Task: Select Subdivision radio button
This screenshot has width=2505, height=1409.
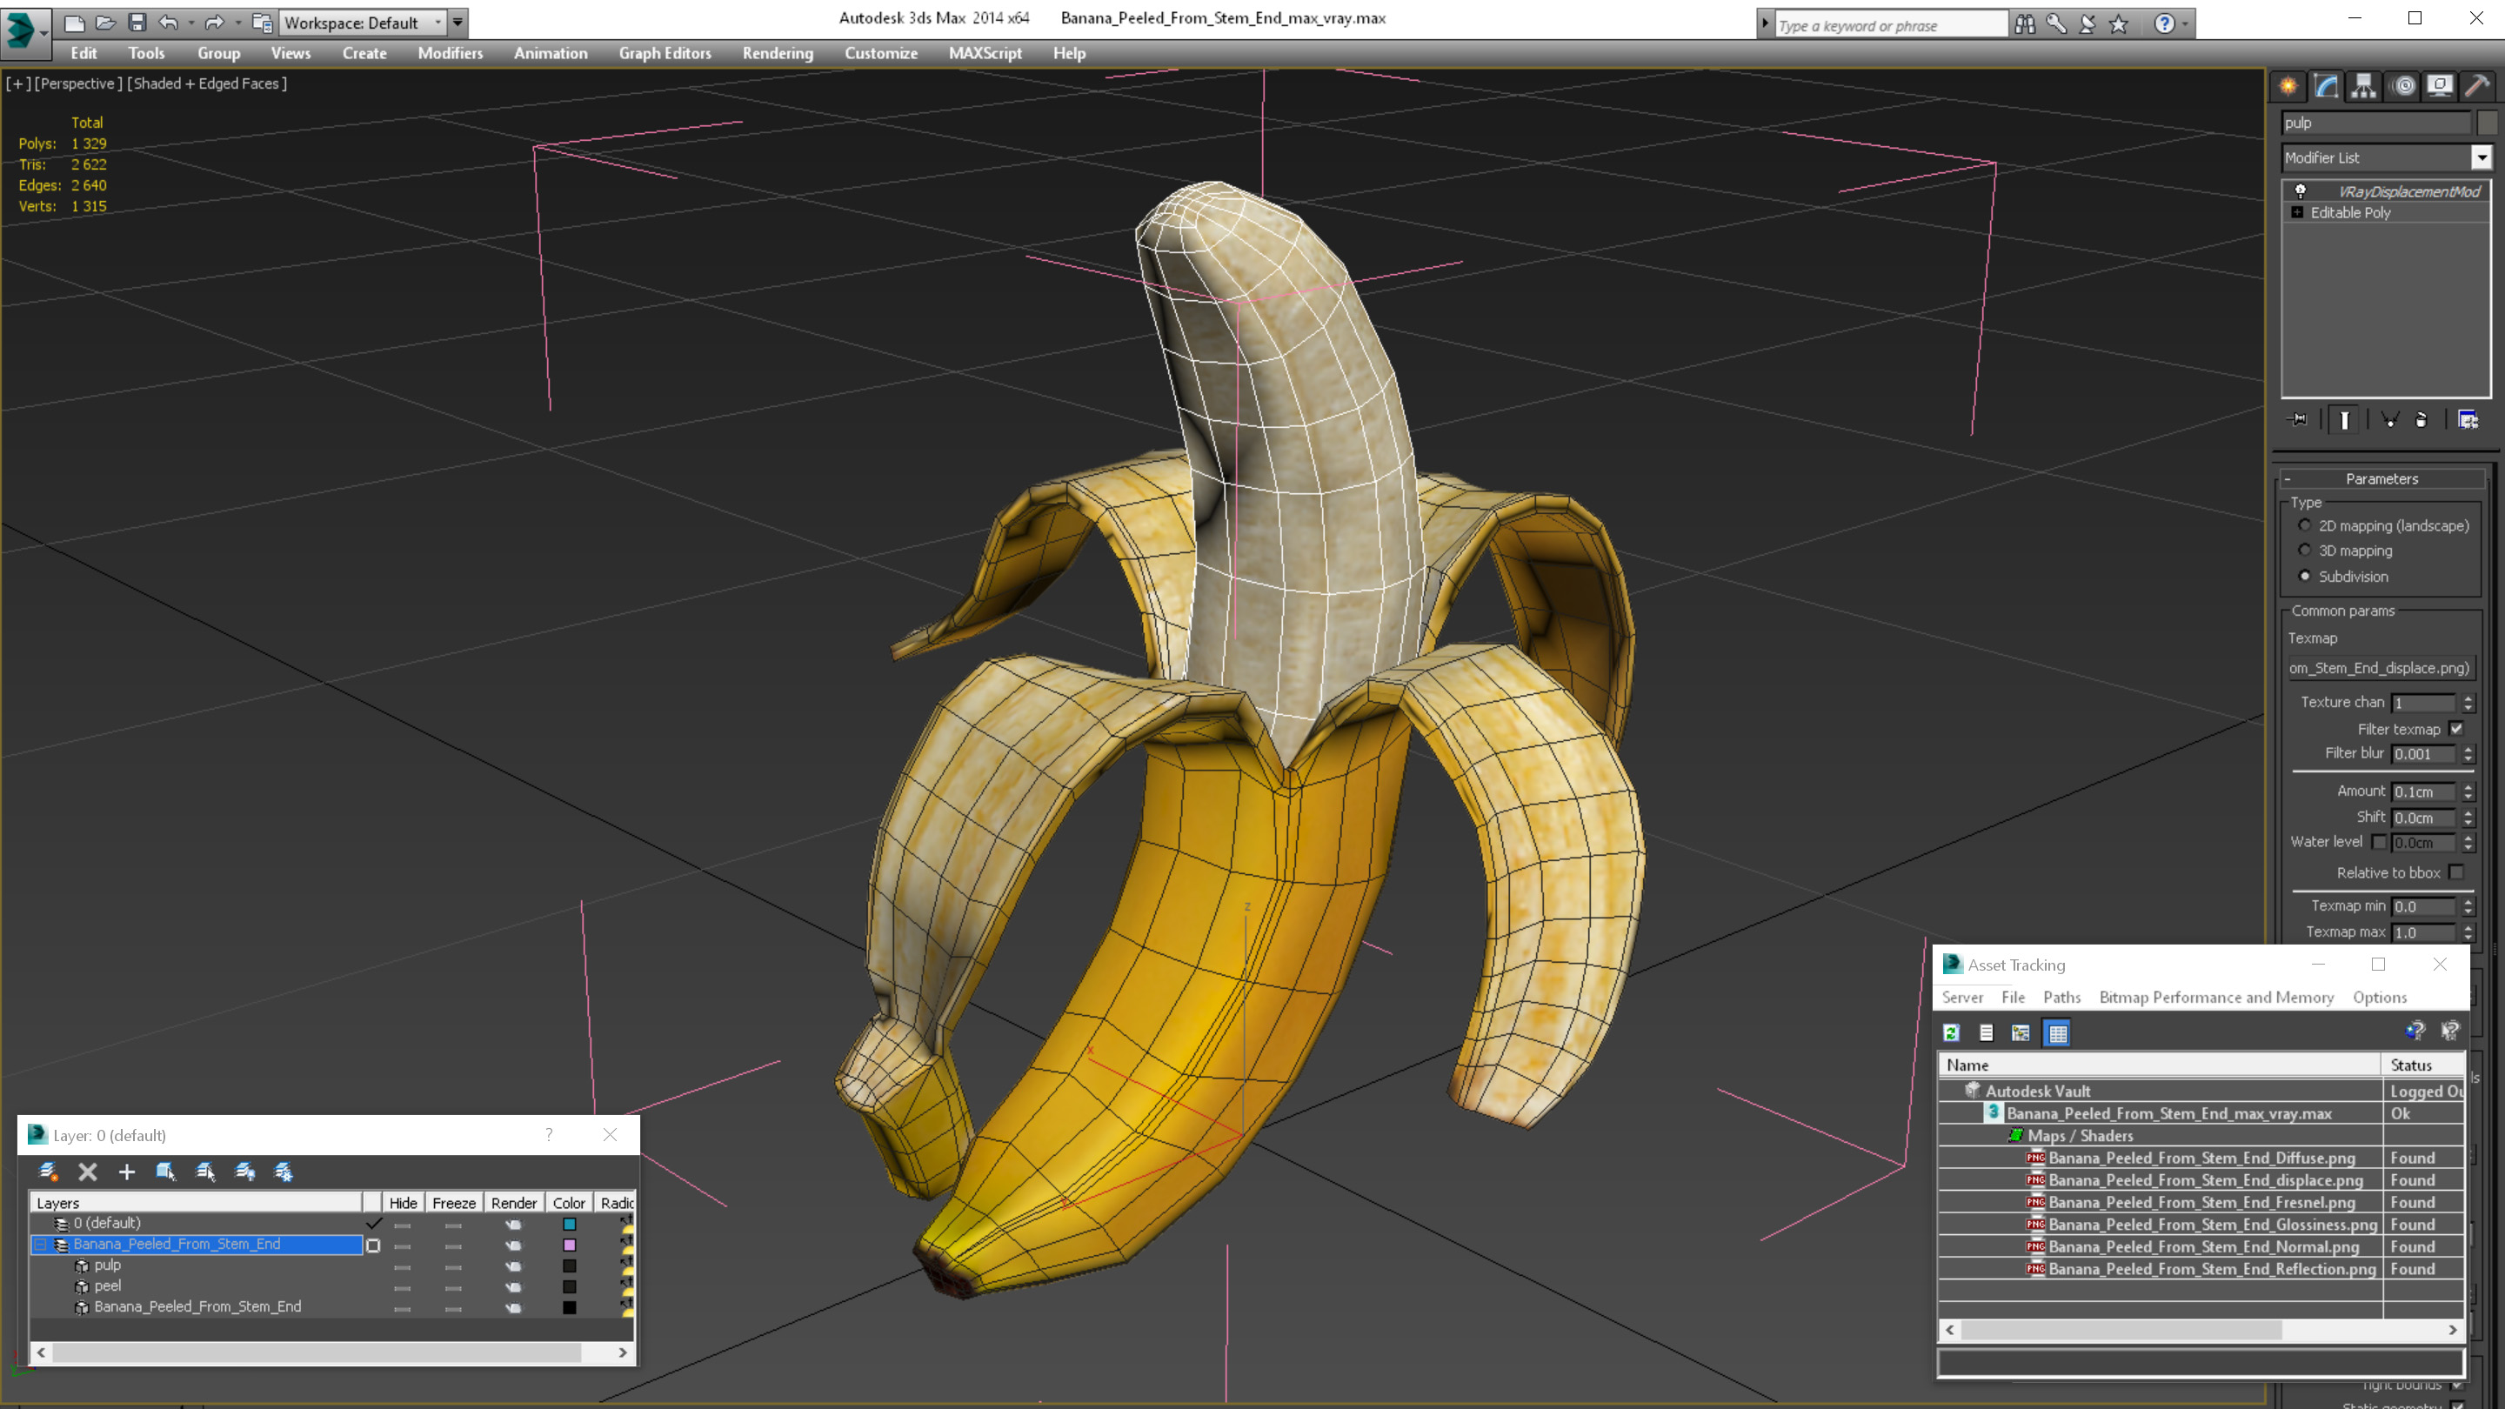Action: (2304, 576)
